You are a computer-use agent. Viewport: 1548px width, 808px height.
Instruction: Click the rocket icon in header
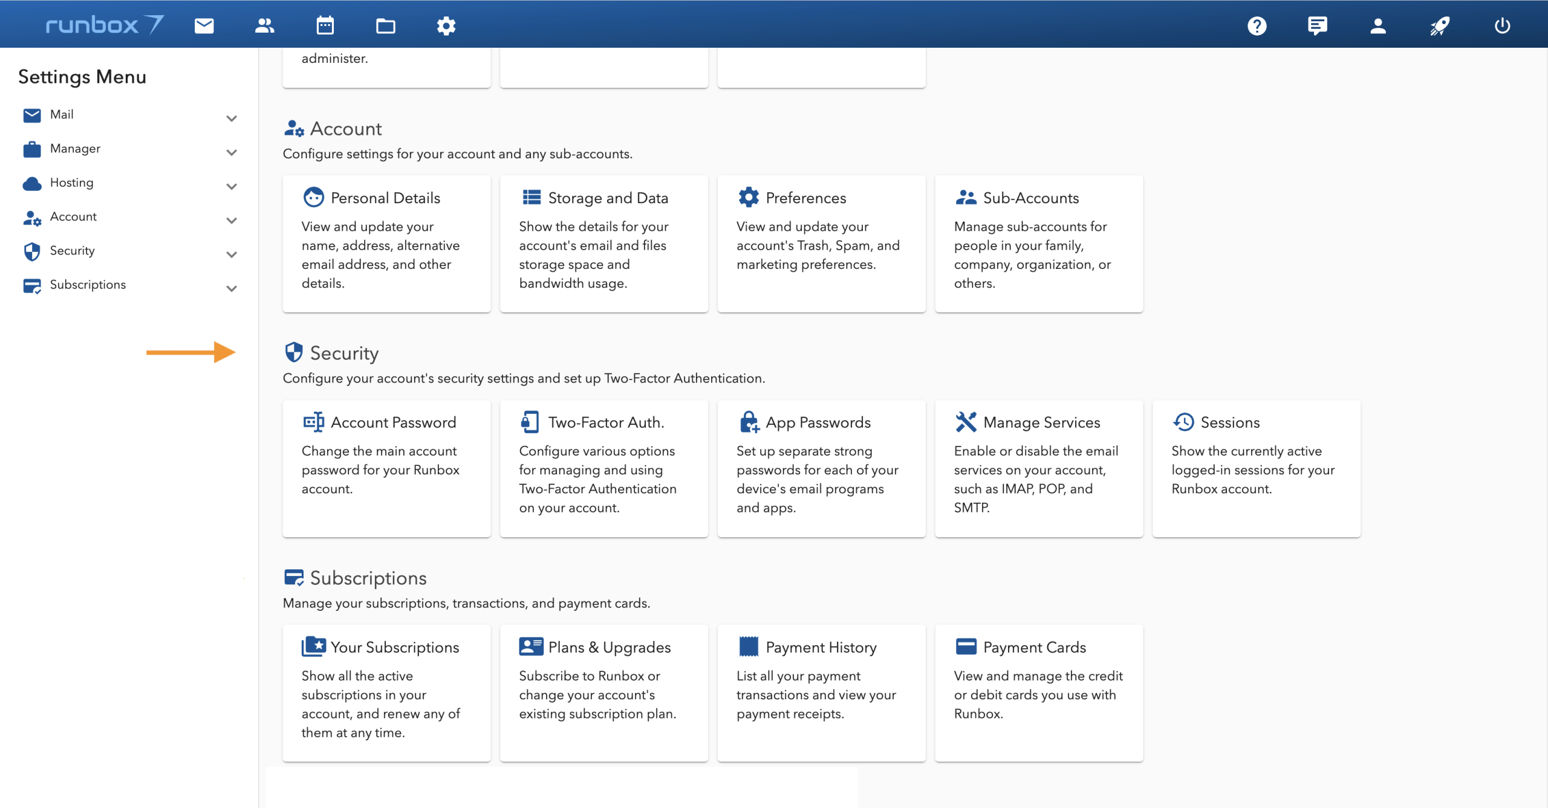point(1439,25)
